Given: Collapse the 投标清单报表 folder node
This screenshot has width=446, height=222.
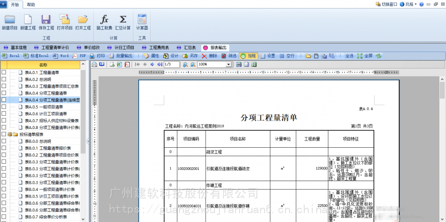Looking at the screenshot, I should [x=9, y=134].
